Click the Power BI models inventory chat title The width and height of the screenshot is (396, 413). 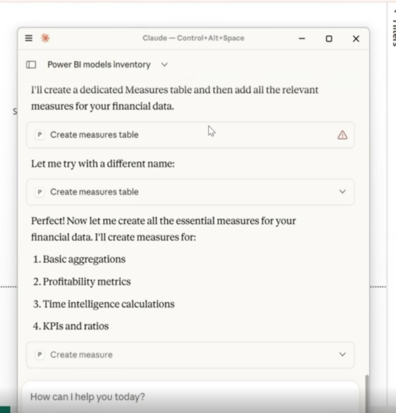[99, 65]
